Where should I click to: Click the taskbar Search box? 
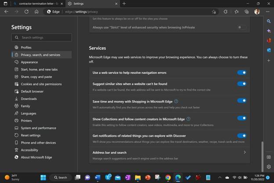[x=61, y=178]
